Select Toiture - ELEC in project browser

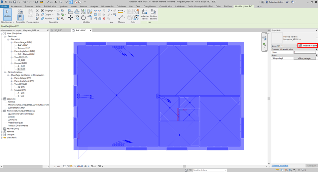(24, 48)
